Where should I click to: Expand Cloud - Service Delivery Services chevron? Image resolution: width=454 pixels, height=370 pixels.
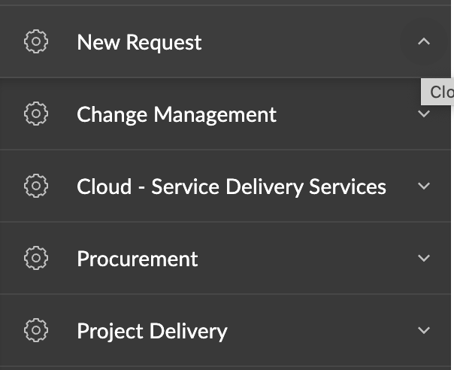pyautogui.click(x=424, y=186)
